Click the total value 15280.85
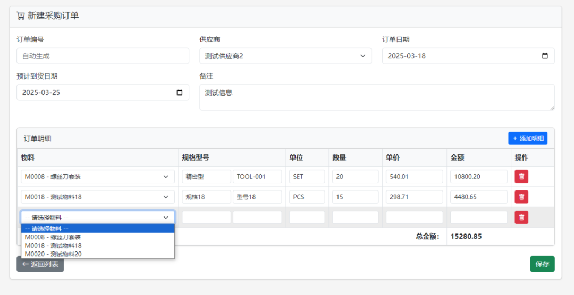 click(466, 237)
